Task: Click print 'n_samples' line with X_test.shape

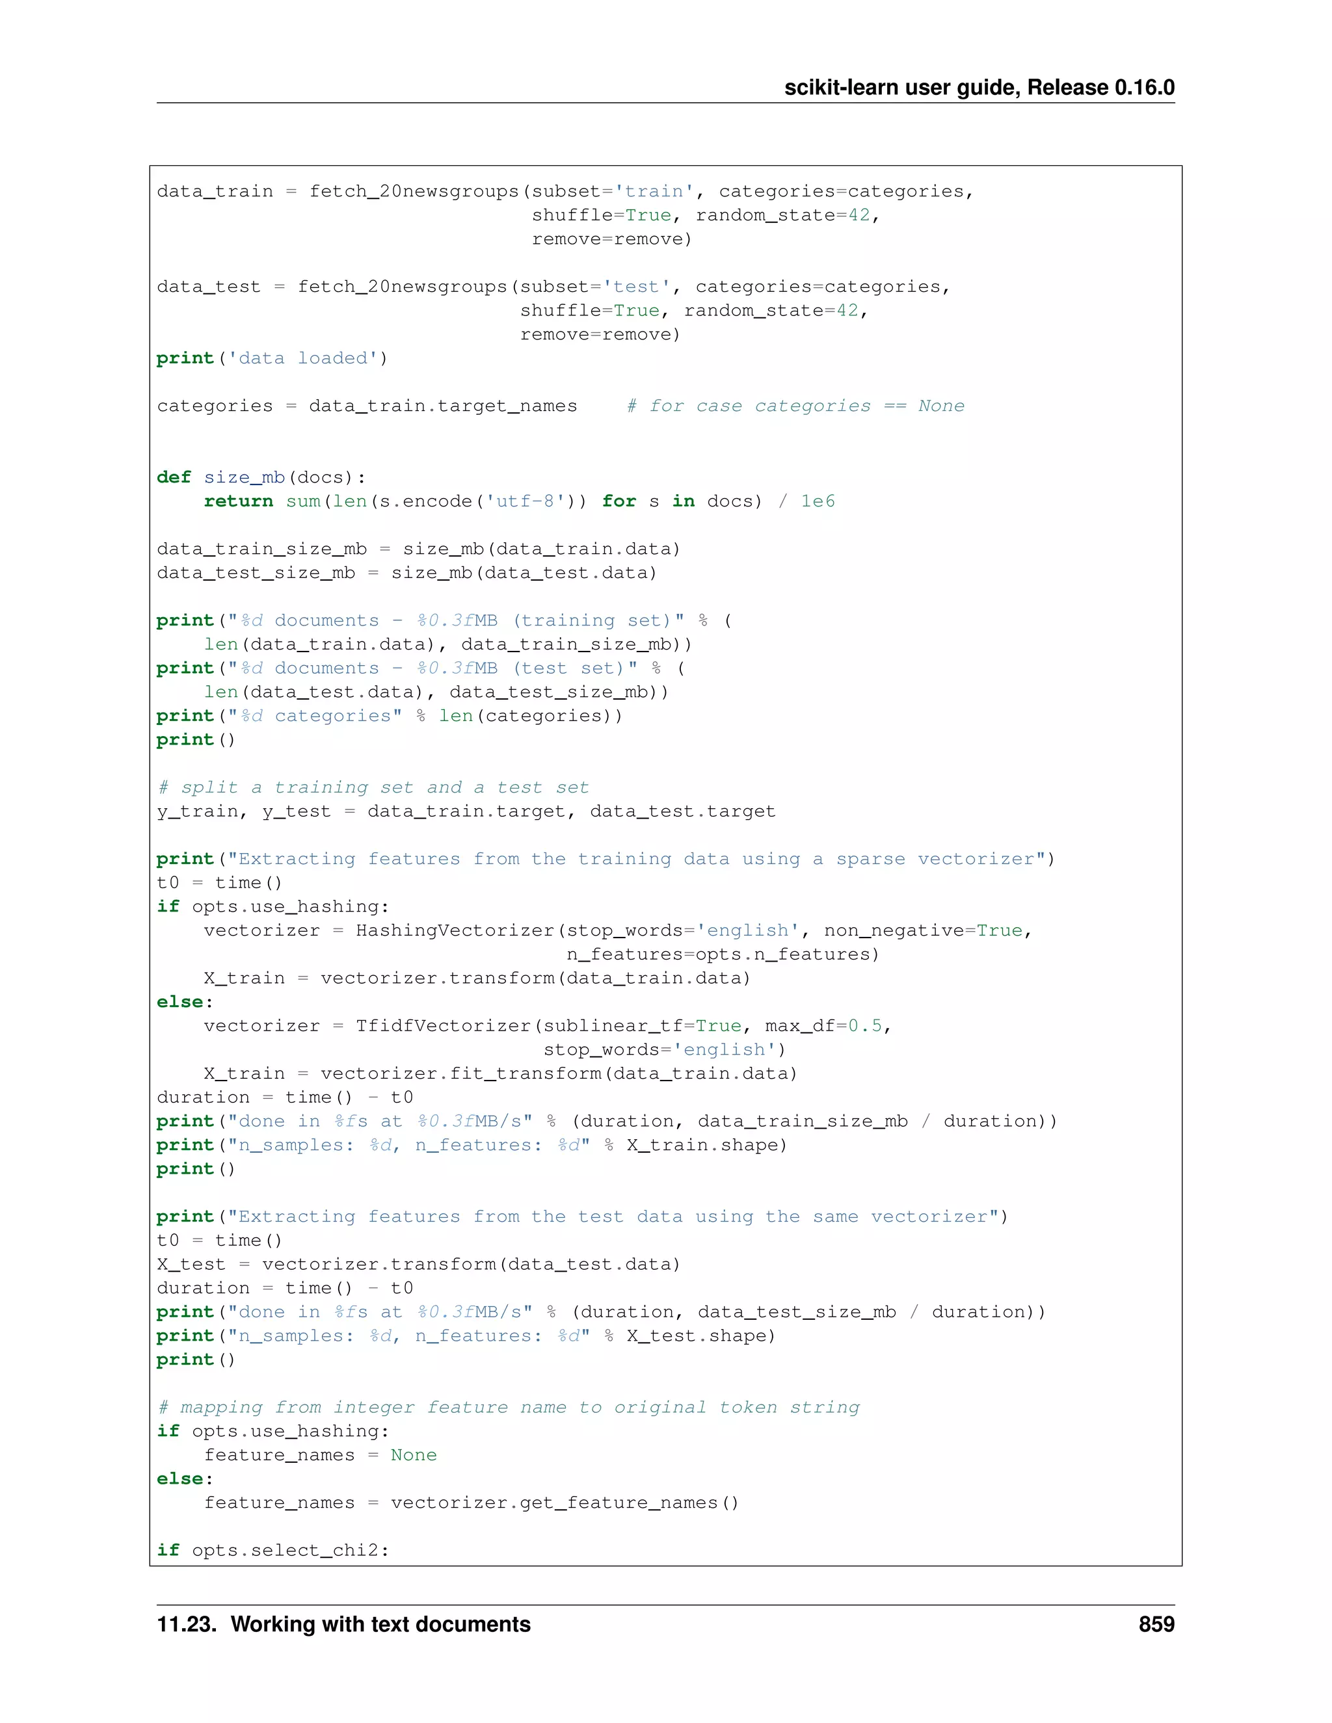Action: click(x=466, y=1335)
